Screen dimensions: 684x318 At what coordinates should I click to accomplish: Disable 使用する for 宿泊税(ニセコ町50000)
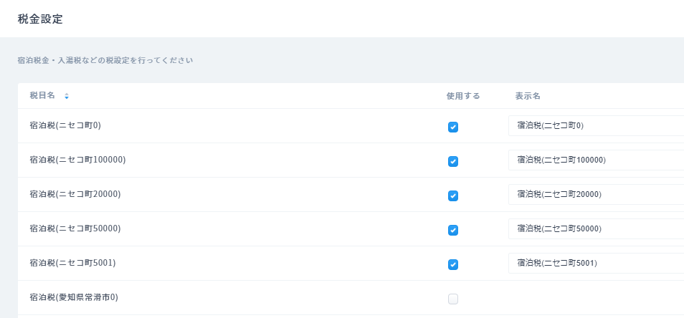click(x=452, y=230)
